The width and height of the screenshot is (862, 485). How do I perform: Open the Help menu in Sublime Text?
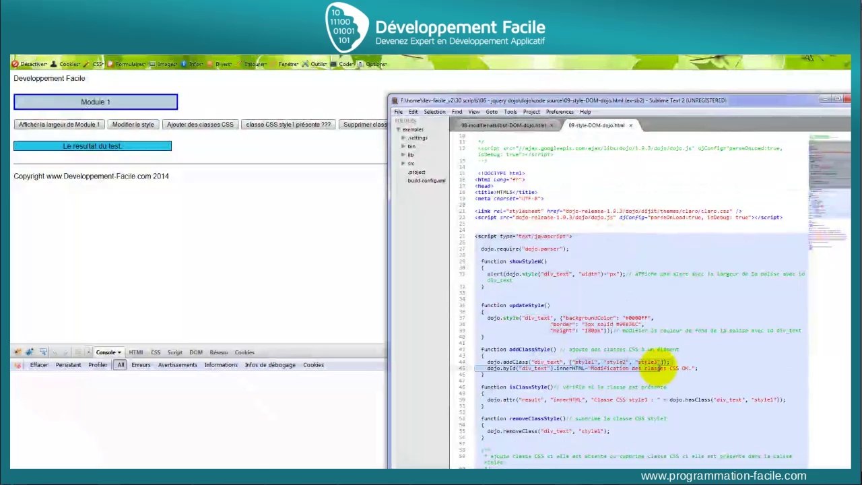(x=585, y=112)
